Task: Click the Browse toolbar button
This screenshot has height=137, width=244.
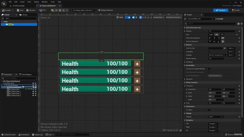Action: tap(31, 10)
